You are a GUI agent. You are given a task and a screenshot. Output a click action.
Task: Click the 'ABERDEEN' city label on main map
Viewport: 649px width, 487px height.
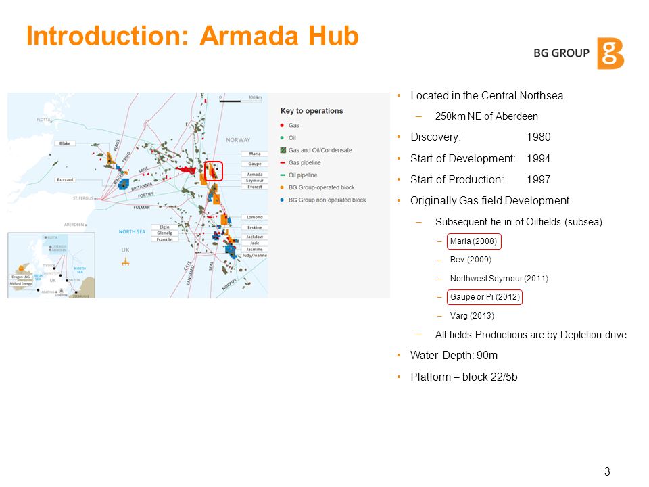74,225
